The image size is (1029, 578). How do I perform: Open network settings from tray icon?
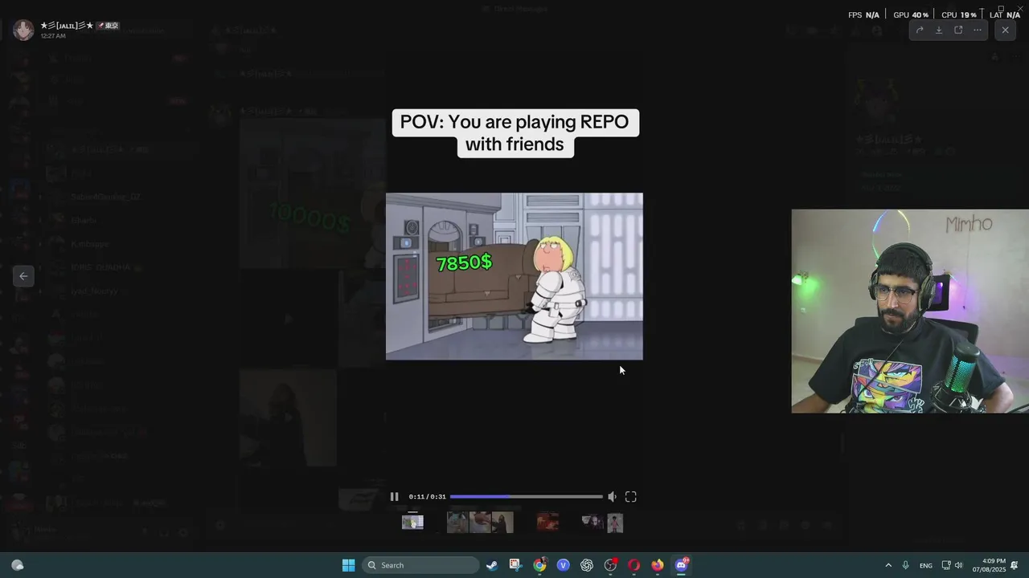pyautogui.click(x=946, y=565)
